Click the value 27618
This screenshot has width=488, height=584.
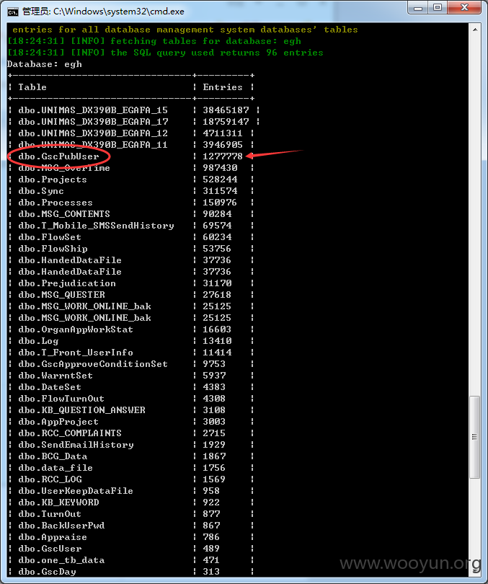pos(217,295)
